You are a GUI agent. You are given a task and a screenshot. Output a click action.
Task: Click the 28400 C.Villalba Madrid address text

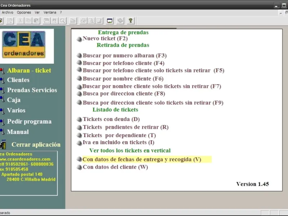click(x=31, y=179)
